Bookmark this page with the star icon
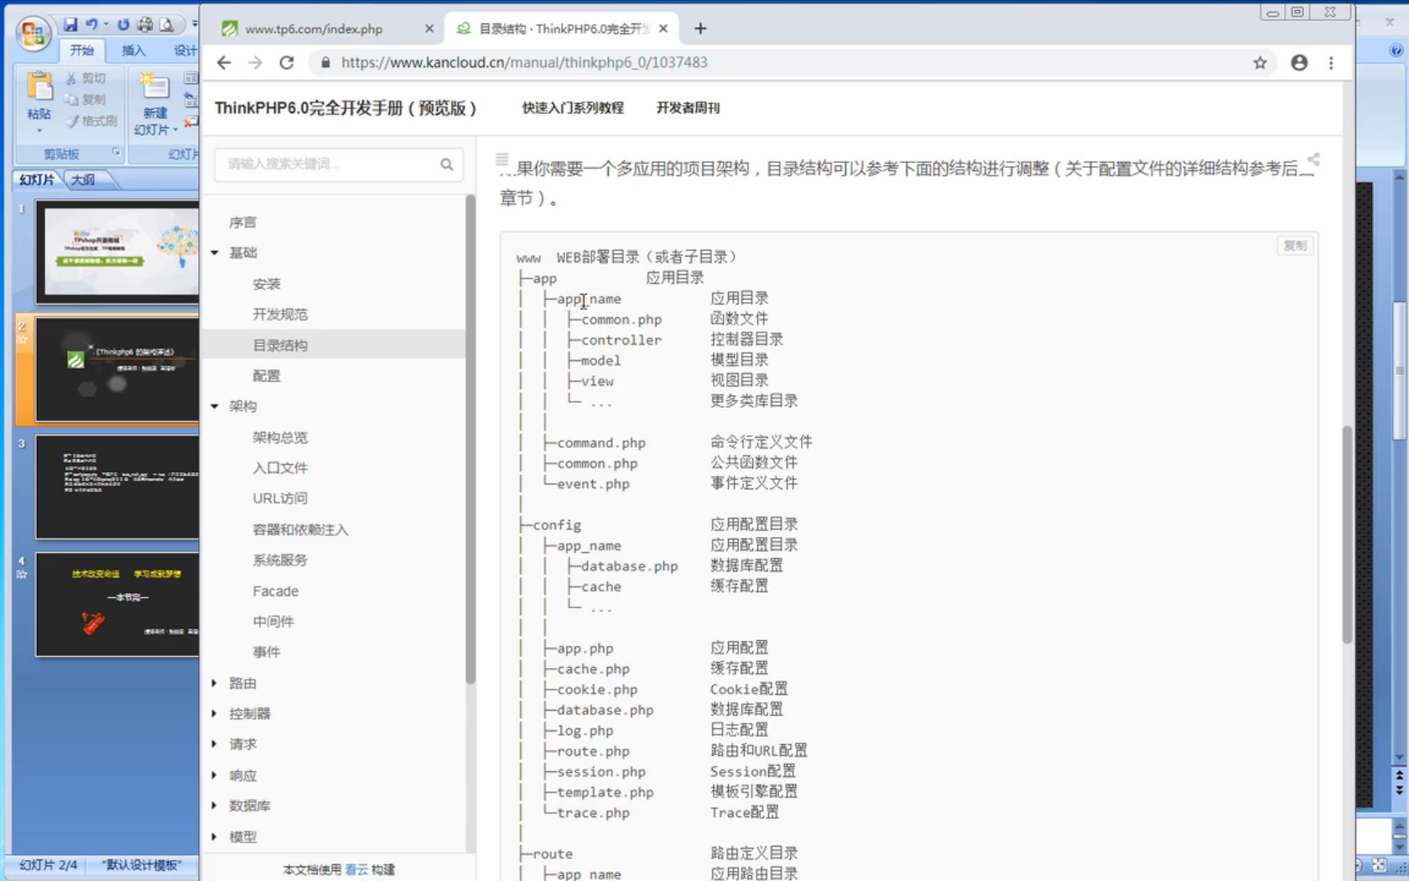This screenshot has width=1409, height=881. (x=1260, y=63)
